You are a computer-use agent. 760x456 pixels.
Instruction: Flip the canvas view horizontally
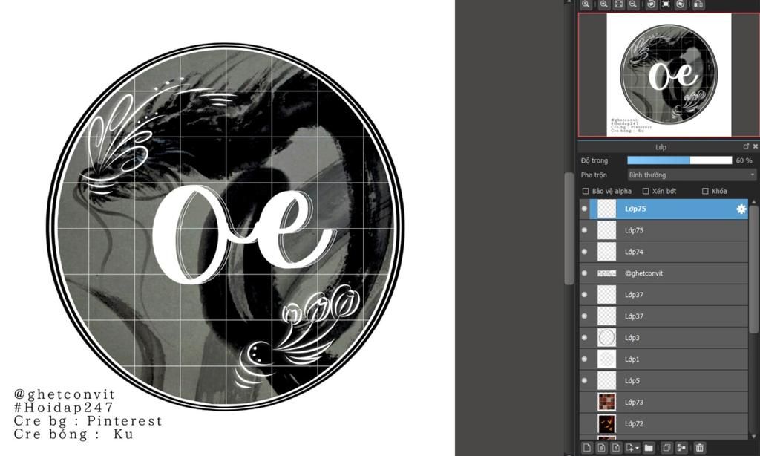point(698,4)
